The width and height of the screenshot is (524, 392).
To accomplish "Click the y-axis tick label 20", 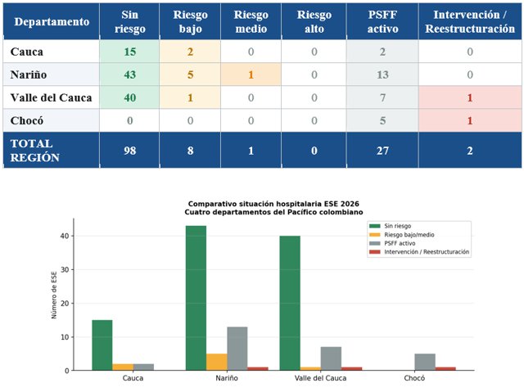I will pos(65,304).
